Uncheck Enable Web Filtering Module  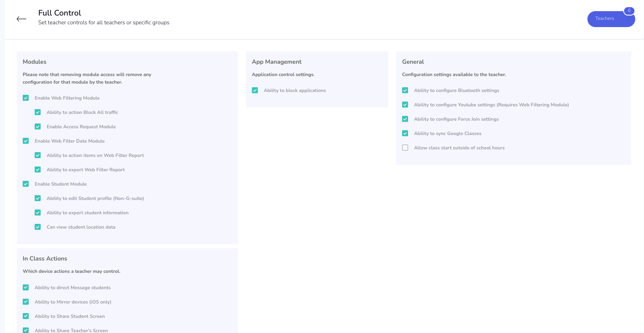(26, 98)
